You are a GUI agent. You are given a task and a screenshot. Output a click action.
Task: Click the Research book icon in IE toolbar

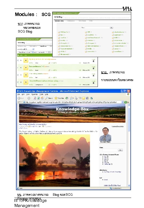tap(87, 98)
